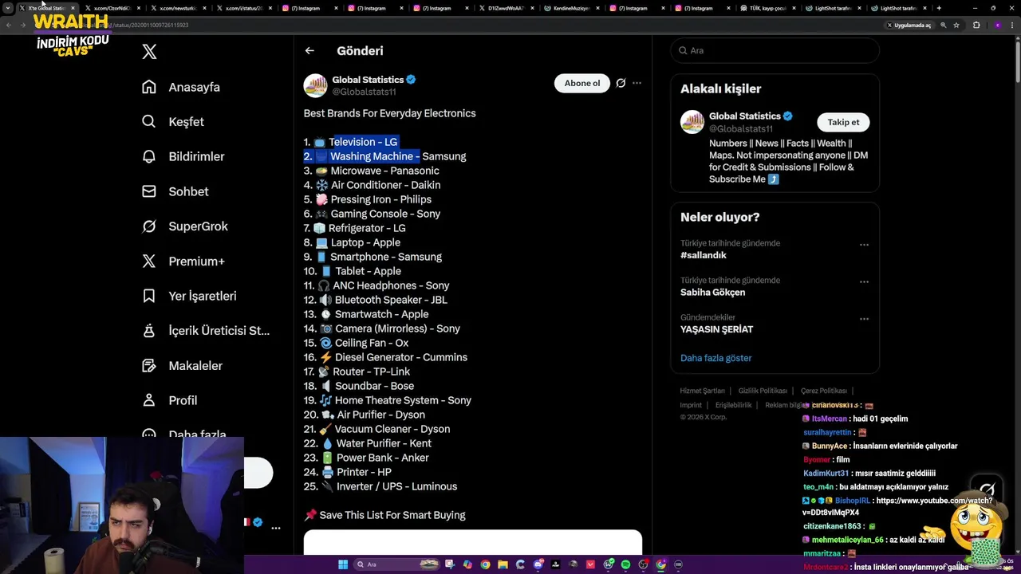Open Keşfet search icon in sidebar
The width and height of the screenshot is (1021, 574).
pos(149,122)
